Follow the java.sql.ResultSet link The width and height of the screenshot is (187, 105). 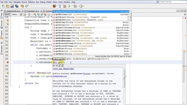[x=63, y=69]
